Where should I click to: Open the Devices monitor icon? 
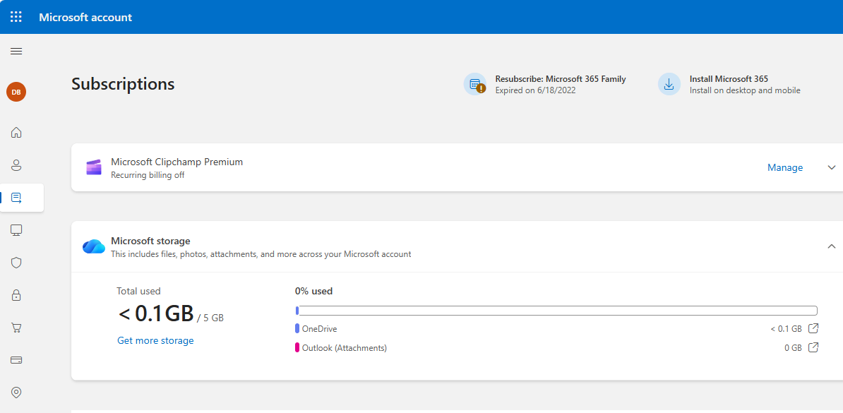[16, 230]
